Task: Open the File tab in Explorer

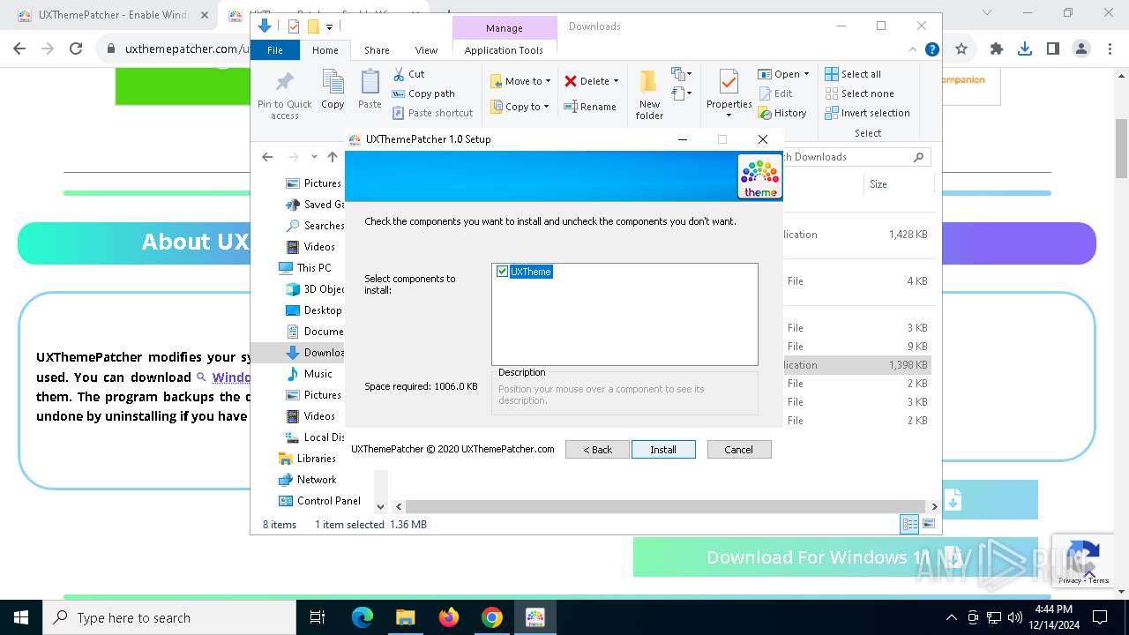Action: (275, 50)
